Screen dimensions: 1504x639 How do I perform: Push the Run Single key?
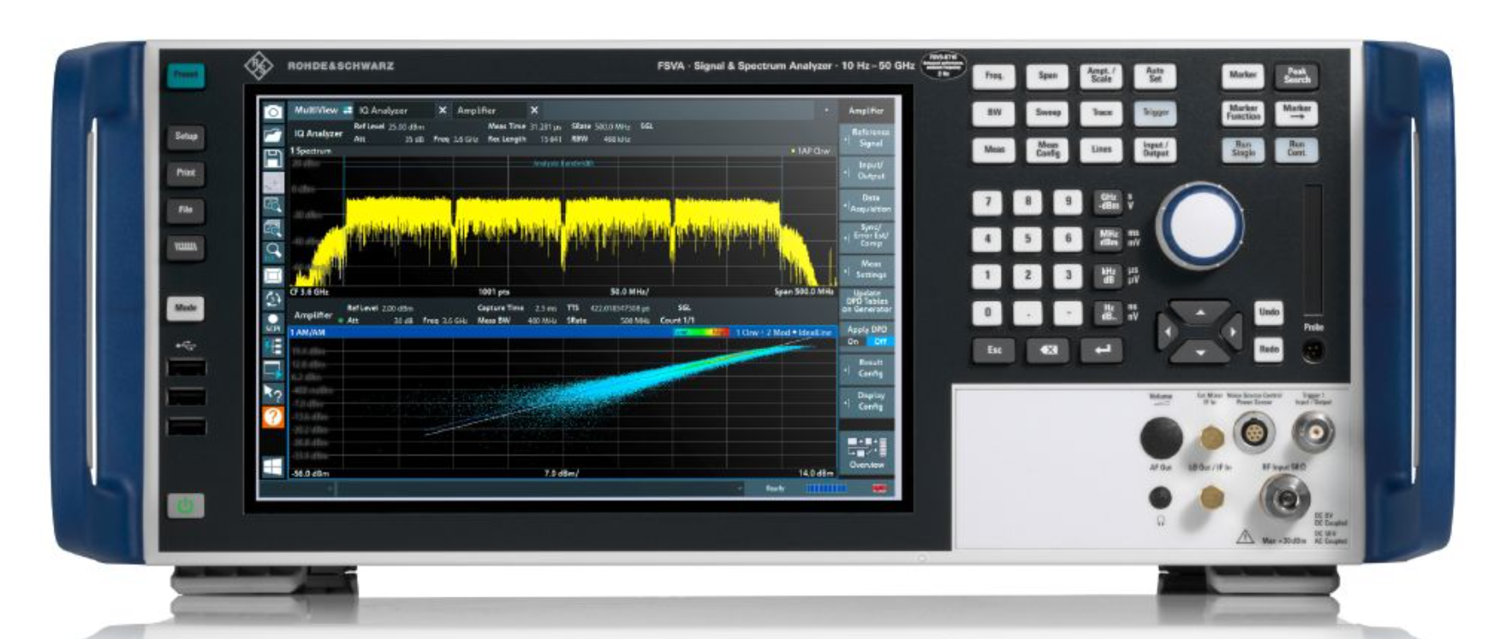coord(1243,150)
